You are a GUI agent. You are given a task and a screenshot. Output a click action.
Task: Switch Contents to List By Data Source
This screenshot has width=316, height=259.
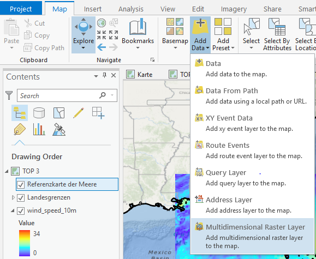39,113
